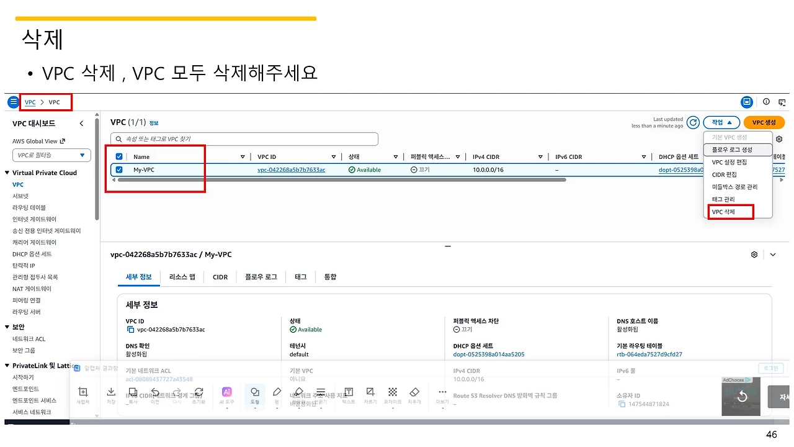794x447 pixels.
Task: Select the mosaic tool icon
Action: coord(393,392)
